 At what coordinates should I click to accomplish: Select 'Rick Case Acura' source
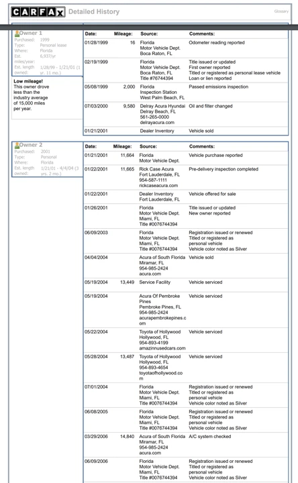(x=156, y=170)
